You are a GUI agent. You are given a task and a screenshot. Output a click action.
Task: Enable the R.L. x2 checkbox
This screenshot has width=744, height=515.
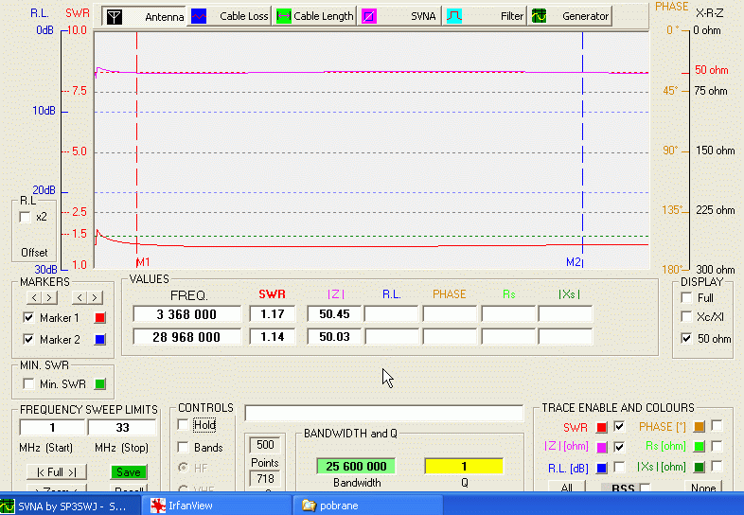[x=26, y=217]
